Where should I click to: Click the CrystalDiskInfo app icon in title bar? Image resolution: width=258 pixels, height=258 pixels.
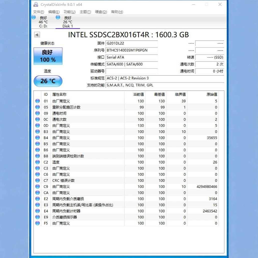36,5
